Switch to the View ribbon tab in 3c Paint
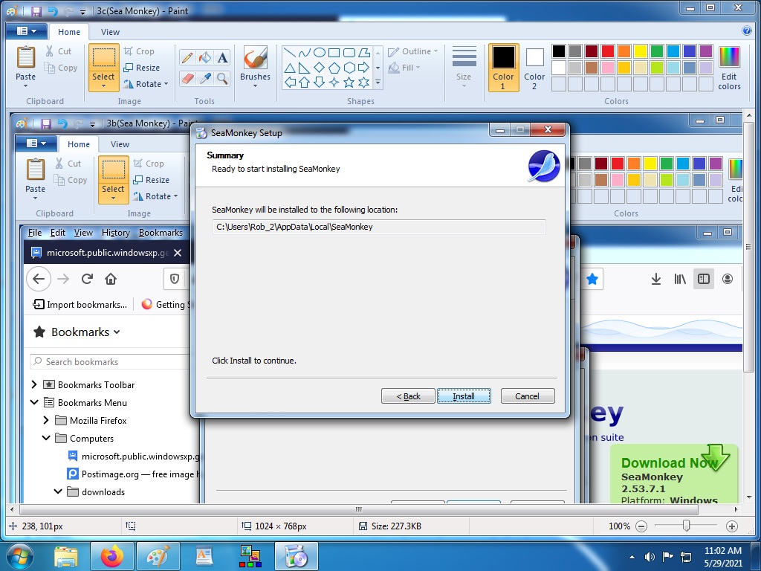 (110, 31)
